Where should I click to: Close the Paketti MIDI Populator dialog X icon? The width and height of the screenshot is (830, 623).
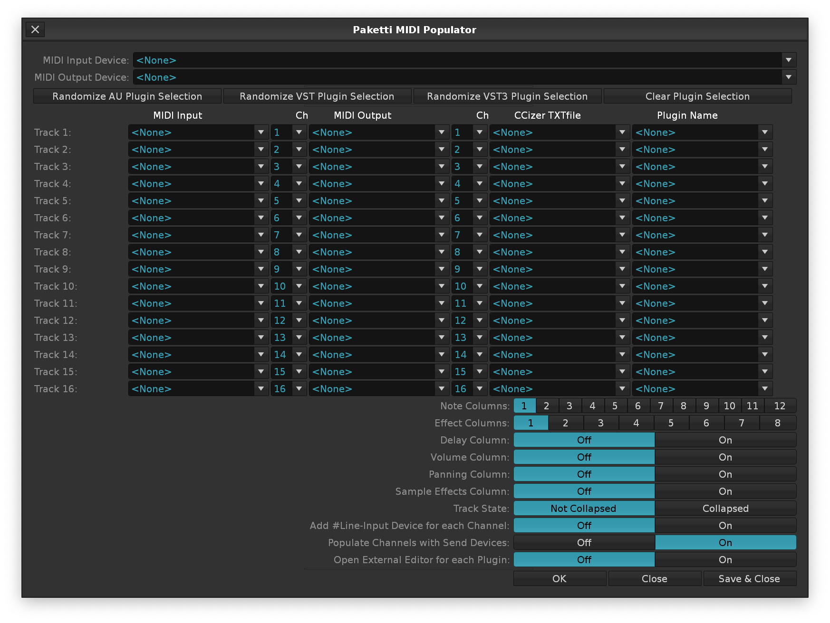click(35, 29)
